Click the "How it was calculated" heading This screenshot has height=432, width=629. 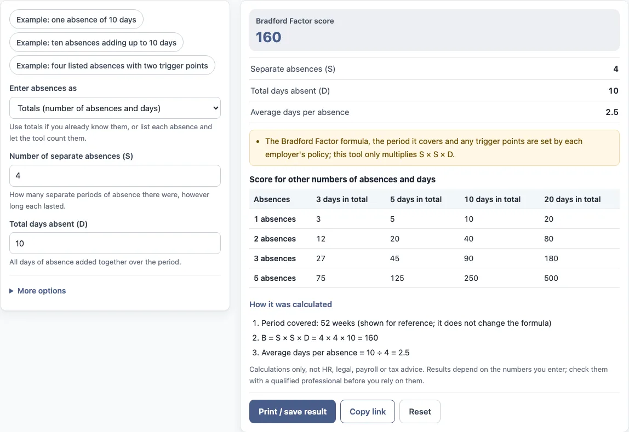pyautogui.click(x=290, y=304)
